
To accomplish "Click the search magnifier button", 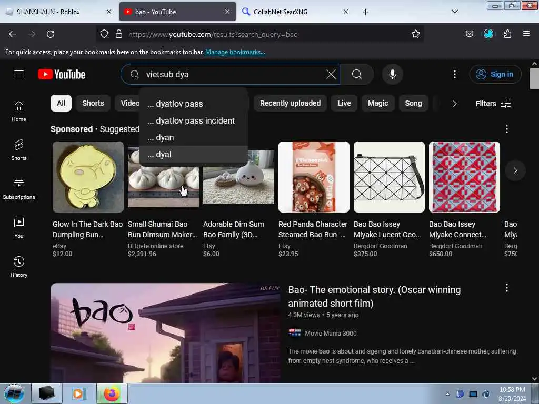I will (x=357, y=74).
